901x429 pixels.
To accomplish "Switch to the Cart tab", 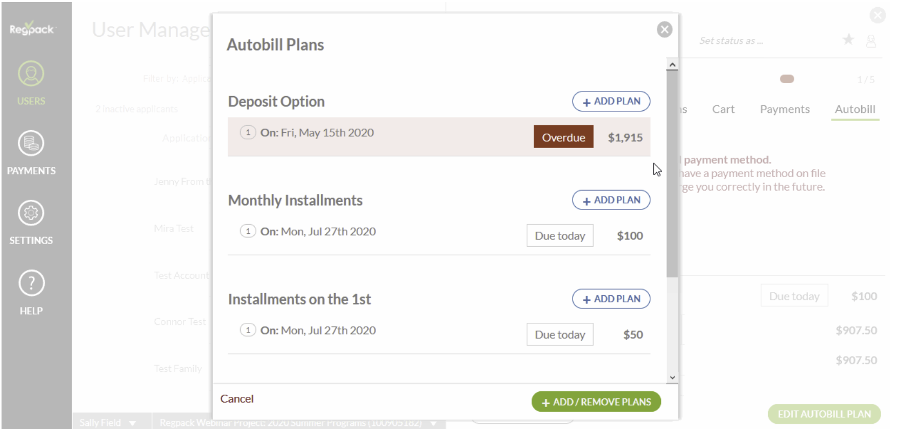I will (x=723, y=109).
